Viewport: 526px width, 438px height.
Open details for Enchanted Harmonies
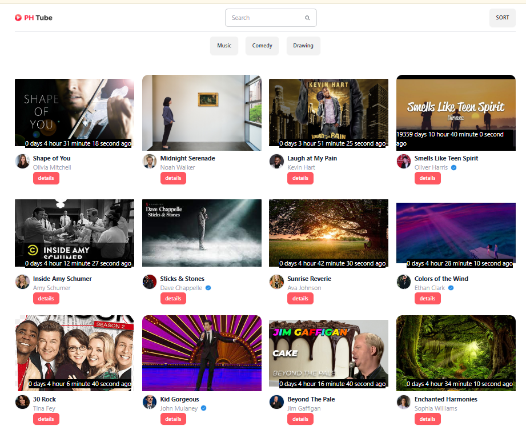click(x=427, y=419)
